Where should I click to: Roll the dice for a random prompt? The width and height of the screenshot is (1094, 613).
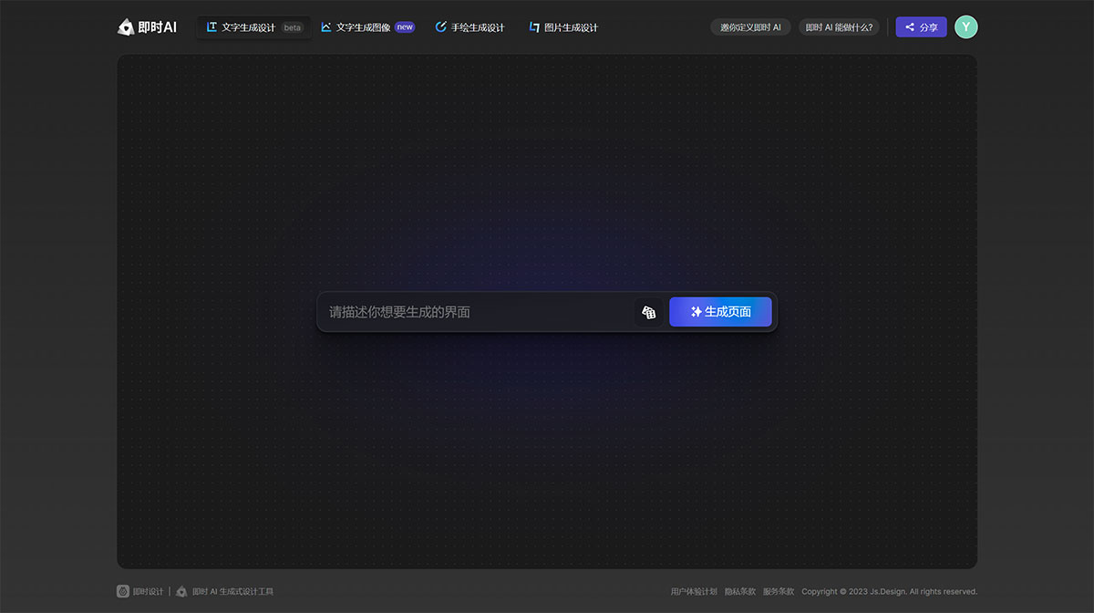[x=648, y=312]
